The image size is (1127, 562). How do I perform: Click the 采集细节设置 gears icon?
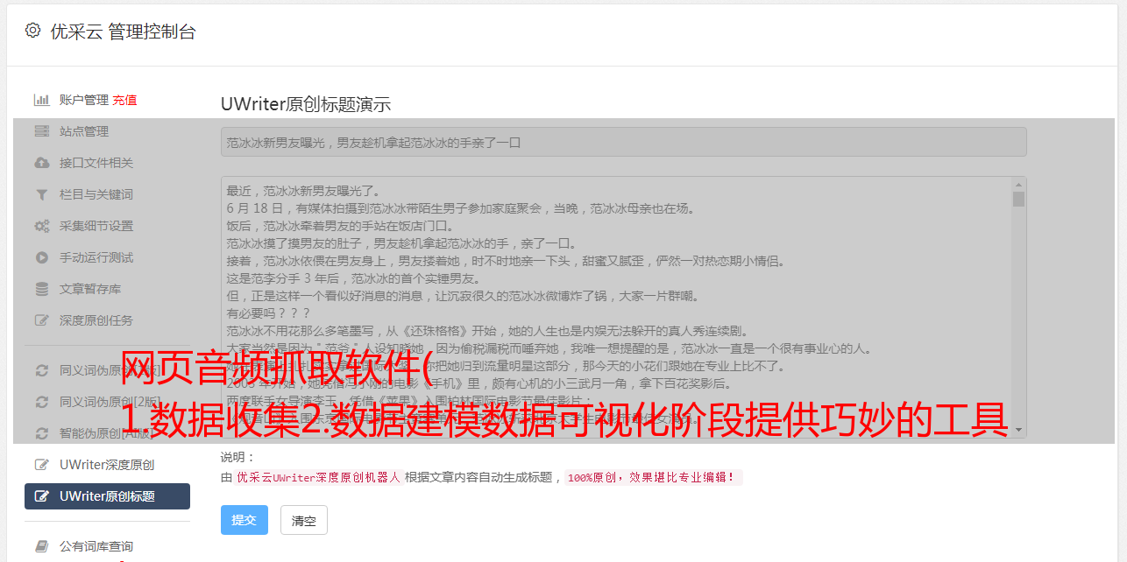[41, 226]
